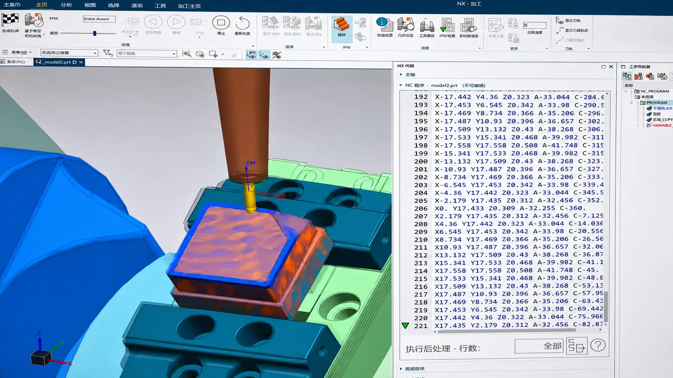Open the 制造视图 manufacturing view icon
This screenshot has height=378, width=673.
point(385,25)
